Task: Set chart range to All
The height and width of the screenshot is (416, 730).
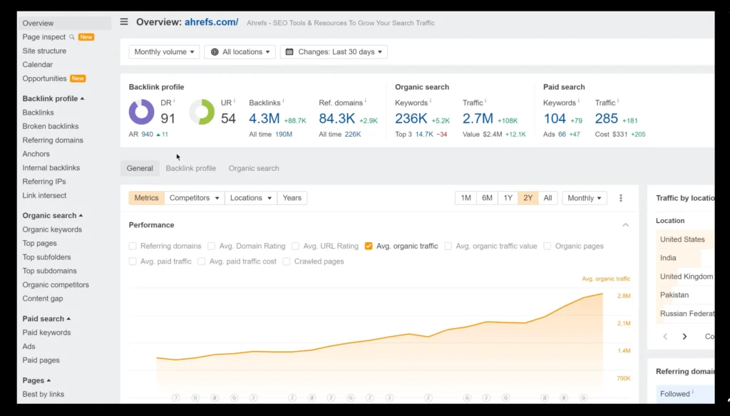Action: point(548,198)
